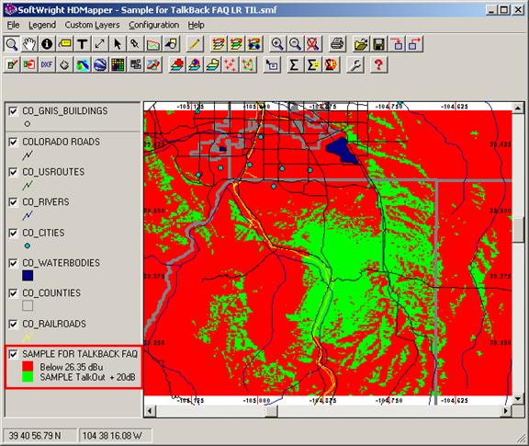Click the map's vertical scrollbar up arrow
The height and width of the screenshot is (446, 529).
tap(518, 109)
